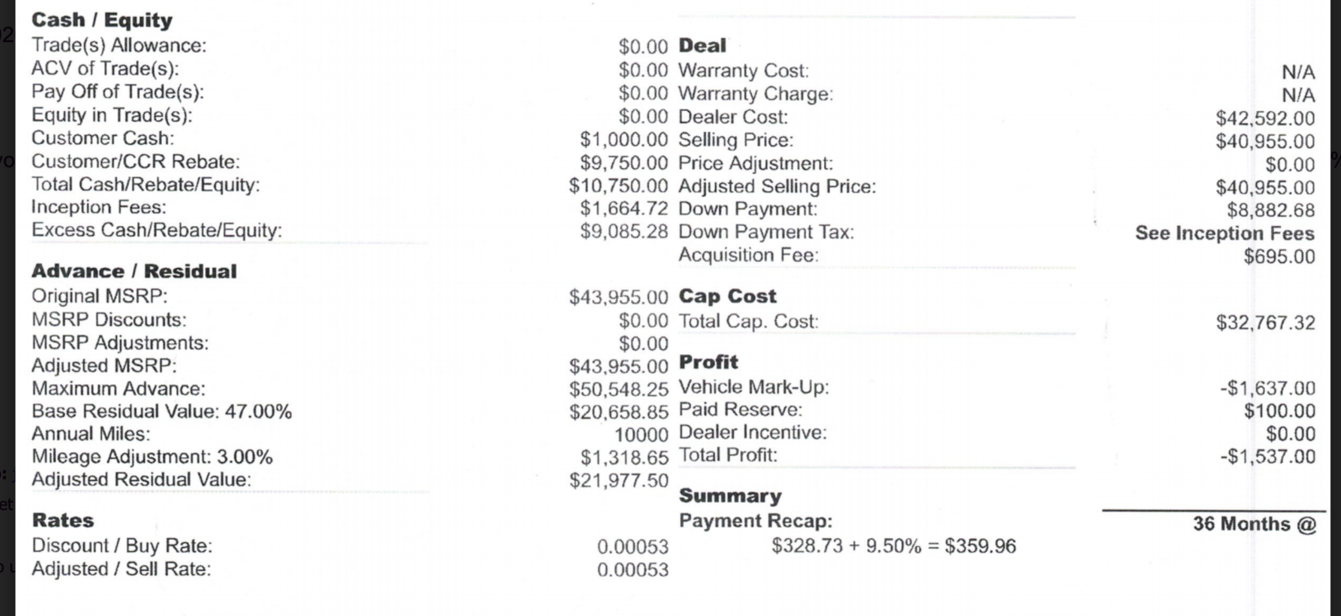Screen dimensions: 1341x616
Task: Select the Annual Miles 10000 value
Action: [641, 435]
